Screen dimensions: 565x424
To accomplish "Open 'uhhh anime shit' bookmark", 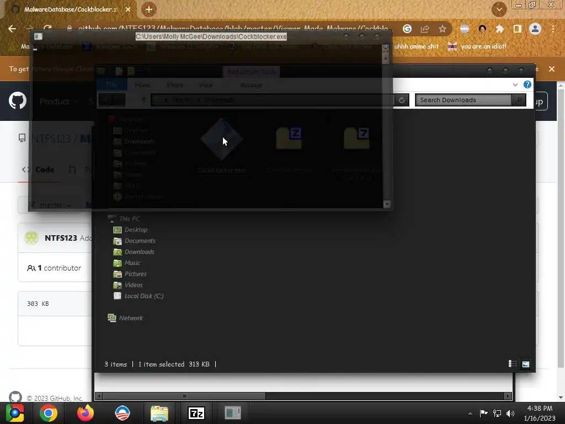I will pos(416,46).
